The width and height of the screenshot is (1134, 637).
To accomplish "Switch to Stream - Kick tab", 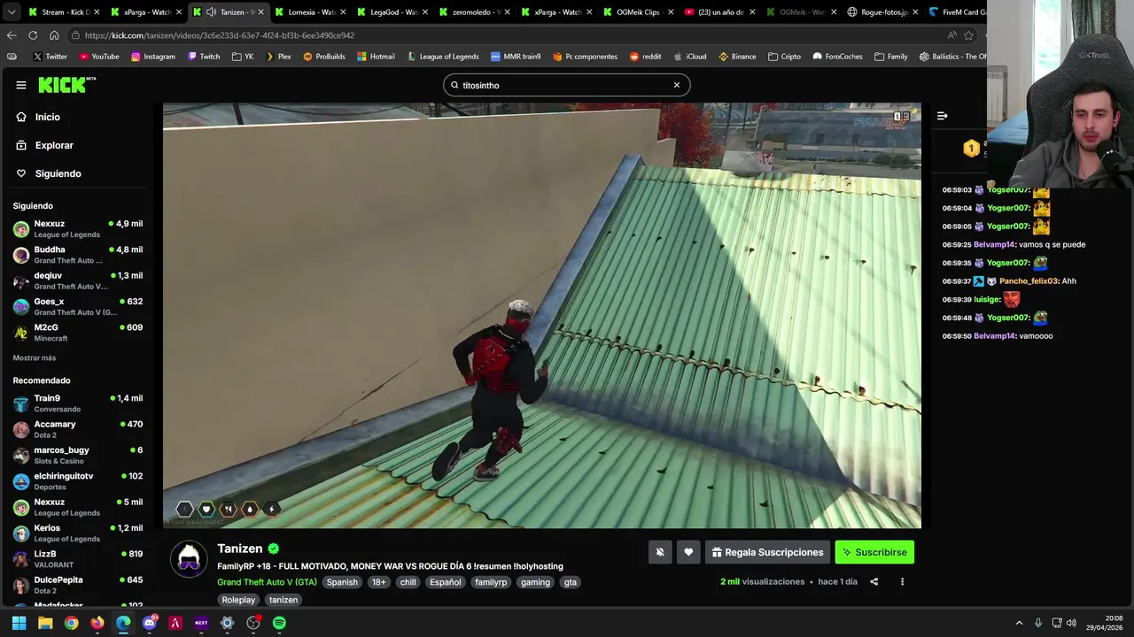I will 66,12.
